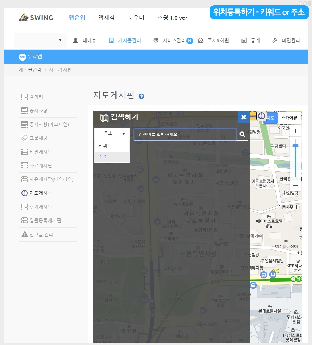Click the SWING logo
Screen dimensions: 312x345
36,18
